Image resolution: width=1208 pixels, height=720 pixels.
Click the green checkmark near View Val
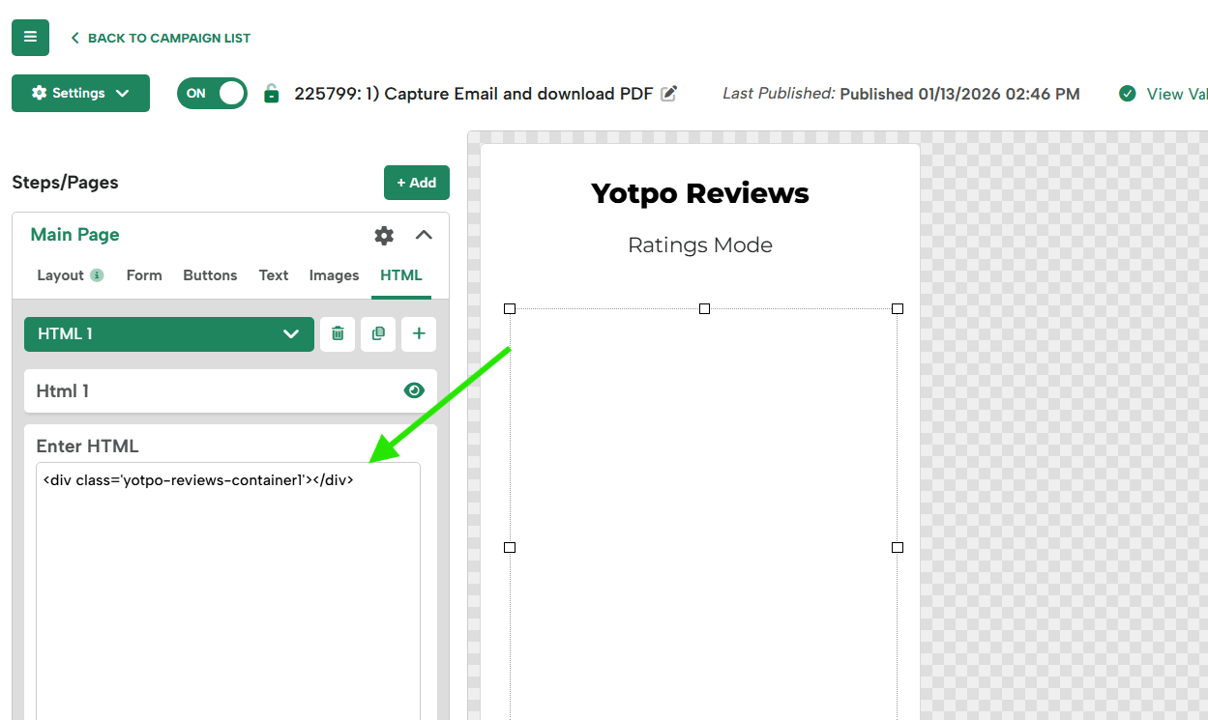coord(1128,94)
